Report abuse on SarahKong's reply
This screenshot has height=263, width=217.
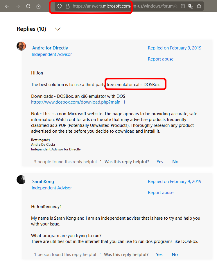pyautogui.click(x=160, y=193)
